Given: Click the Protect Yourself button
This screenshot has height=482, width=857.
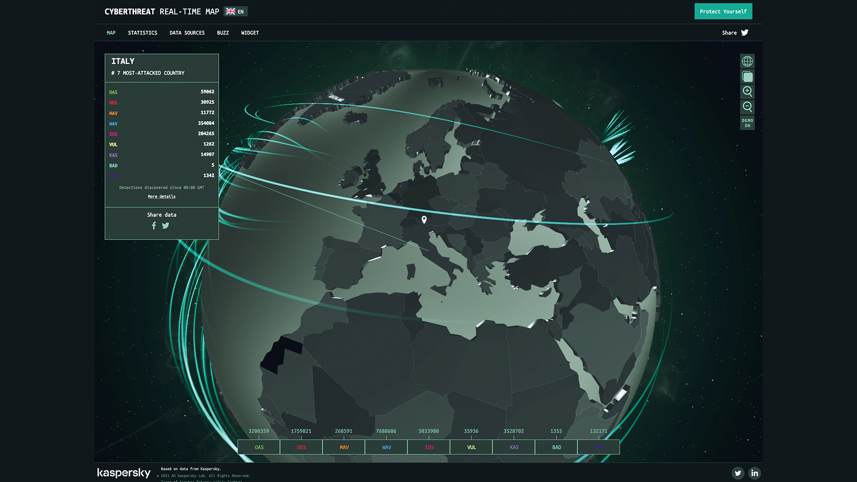Looking at the screenshot, I should [723, 12].
